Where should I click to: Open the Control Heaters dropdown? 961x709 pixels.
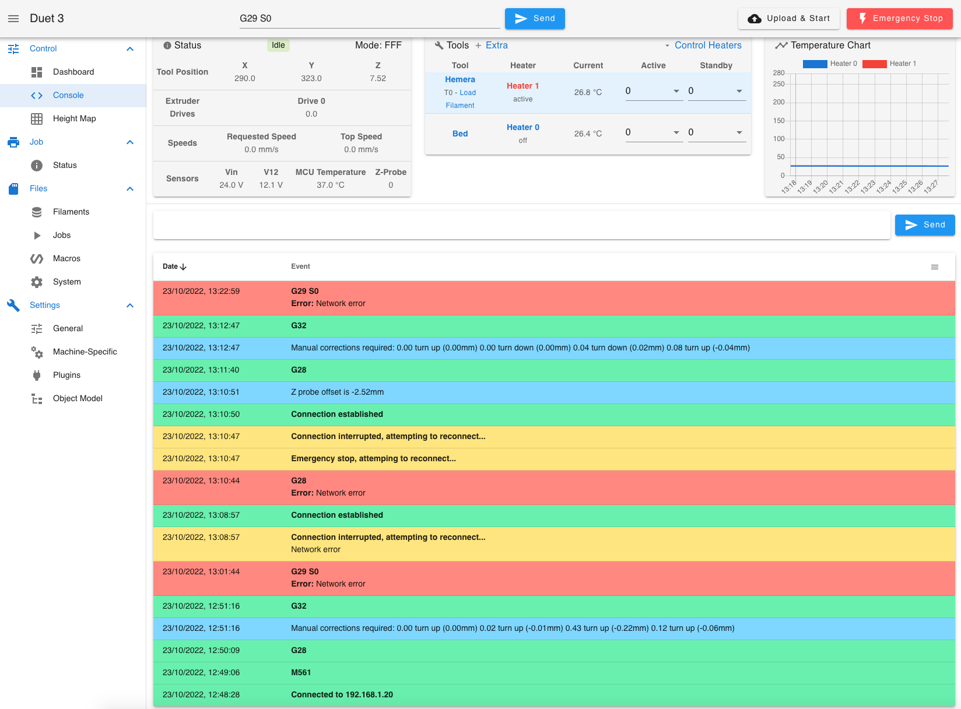coord(703,45)
